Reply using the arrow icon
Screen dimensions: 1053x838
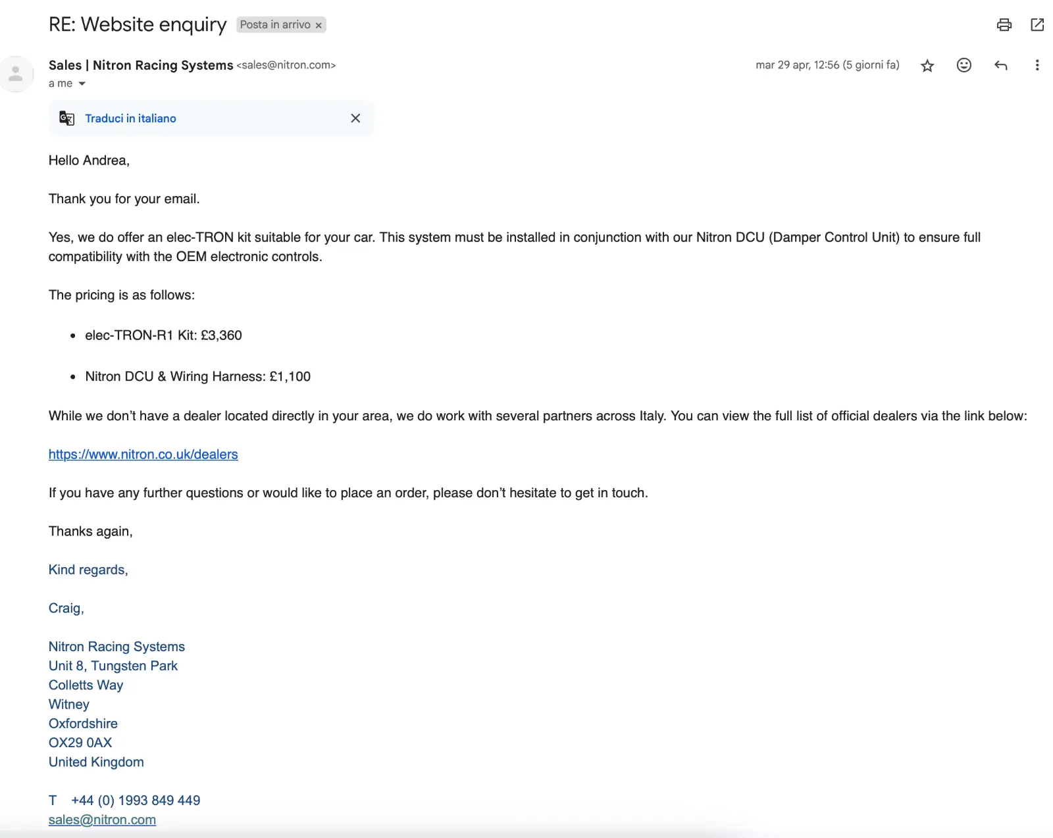tap(1000, 65)
